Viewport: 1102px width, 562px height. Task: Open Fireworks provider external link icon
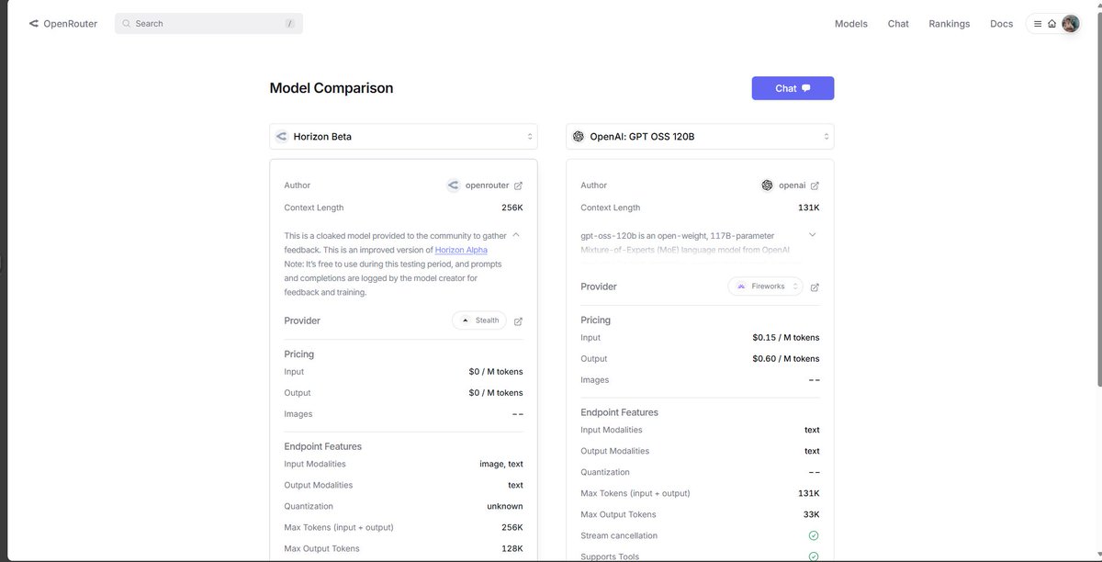tap(815, 287)
